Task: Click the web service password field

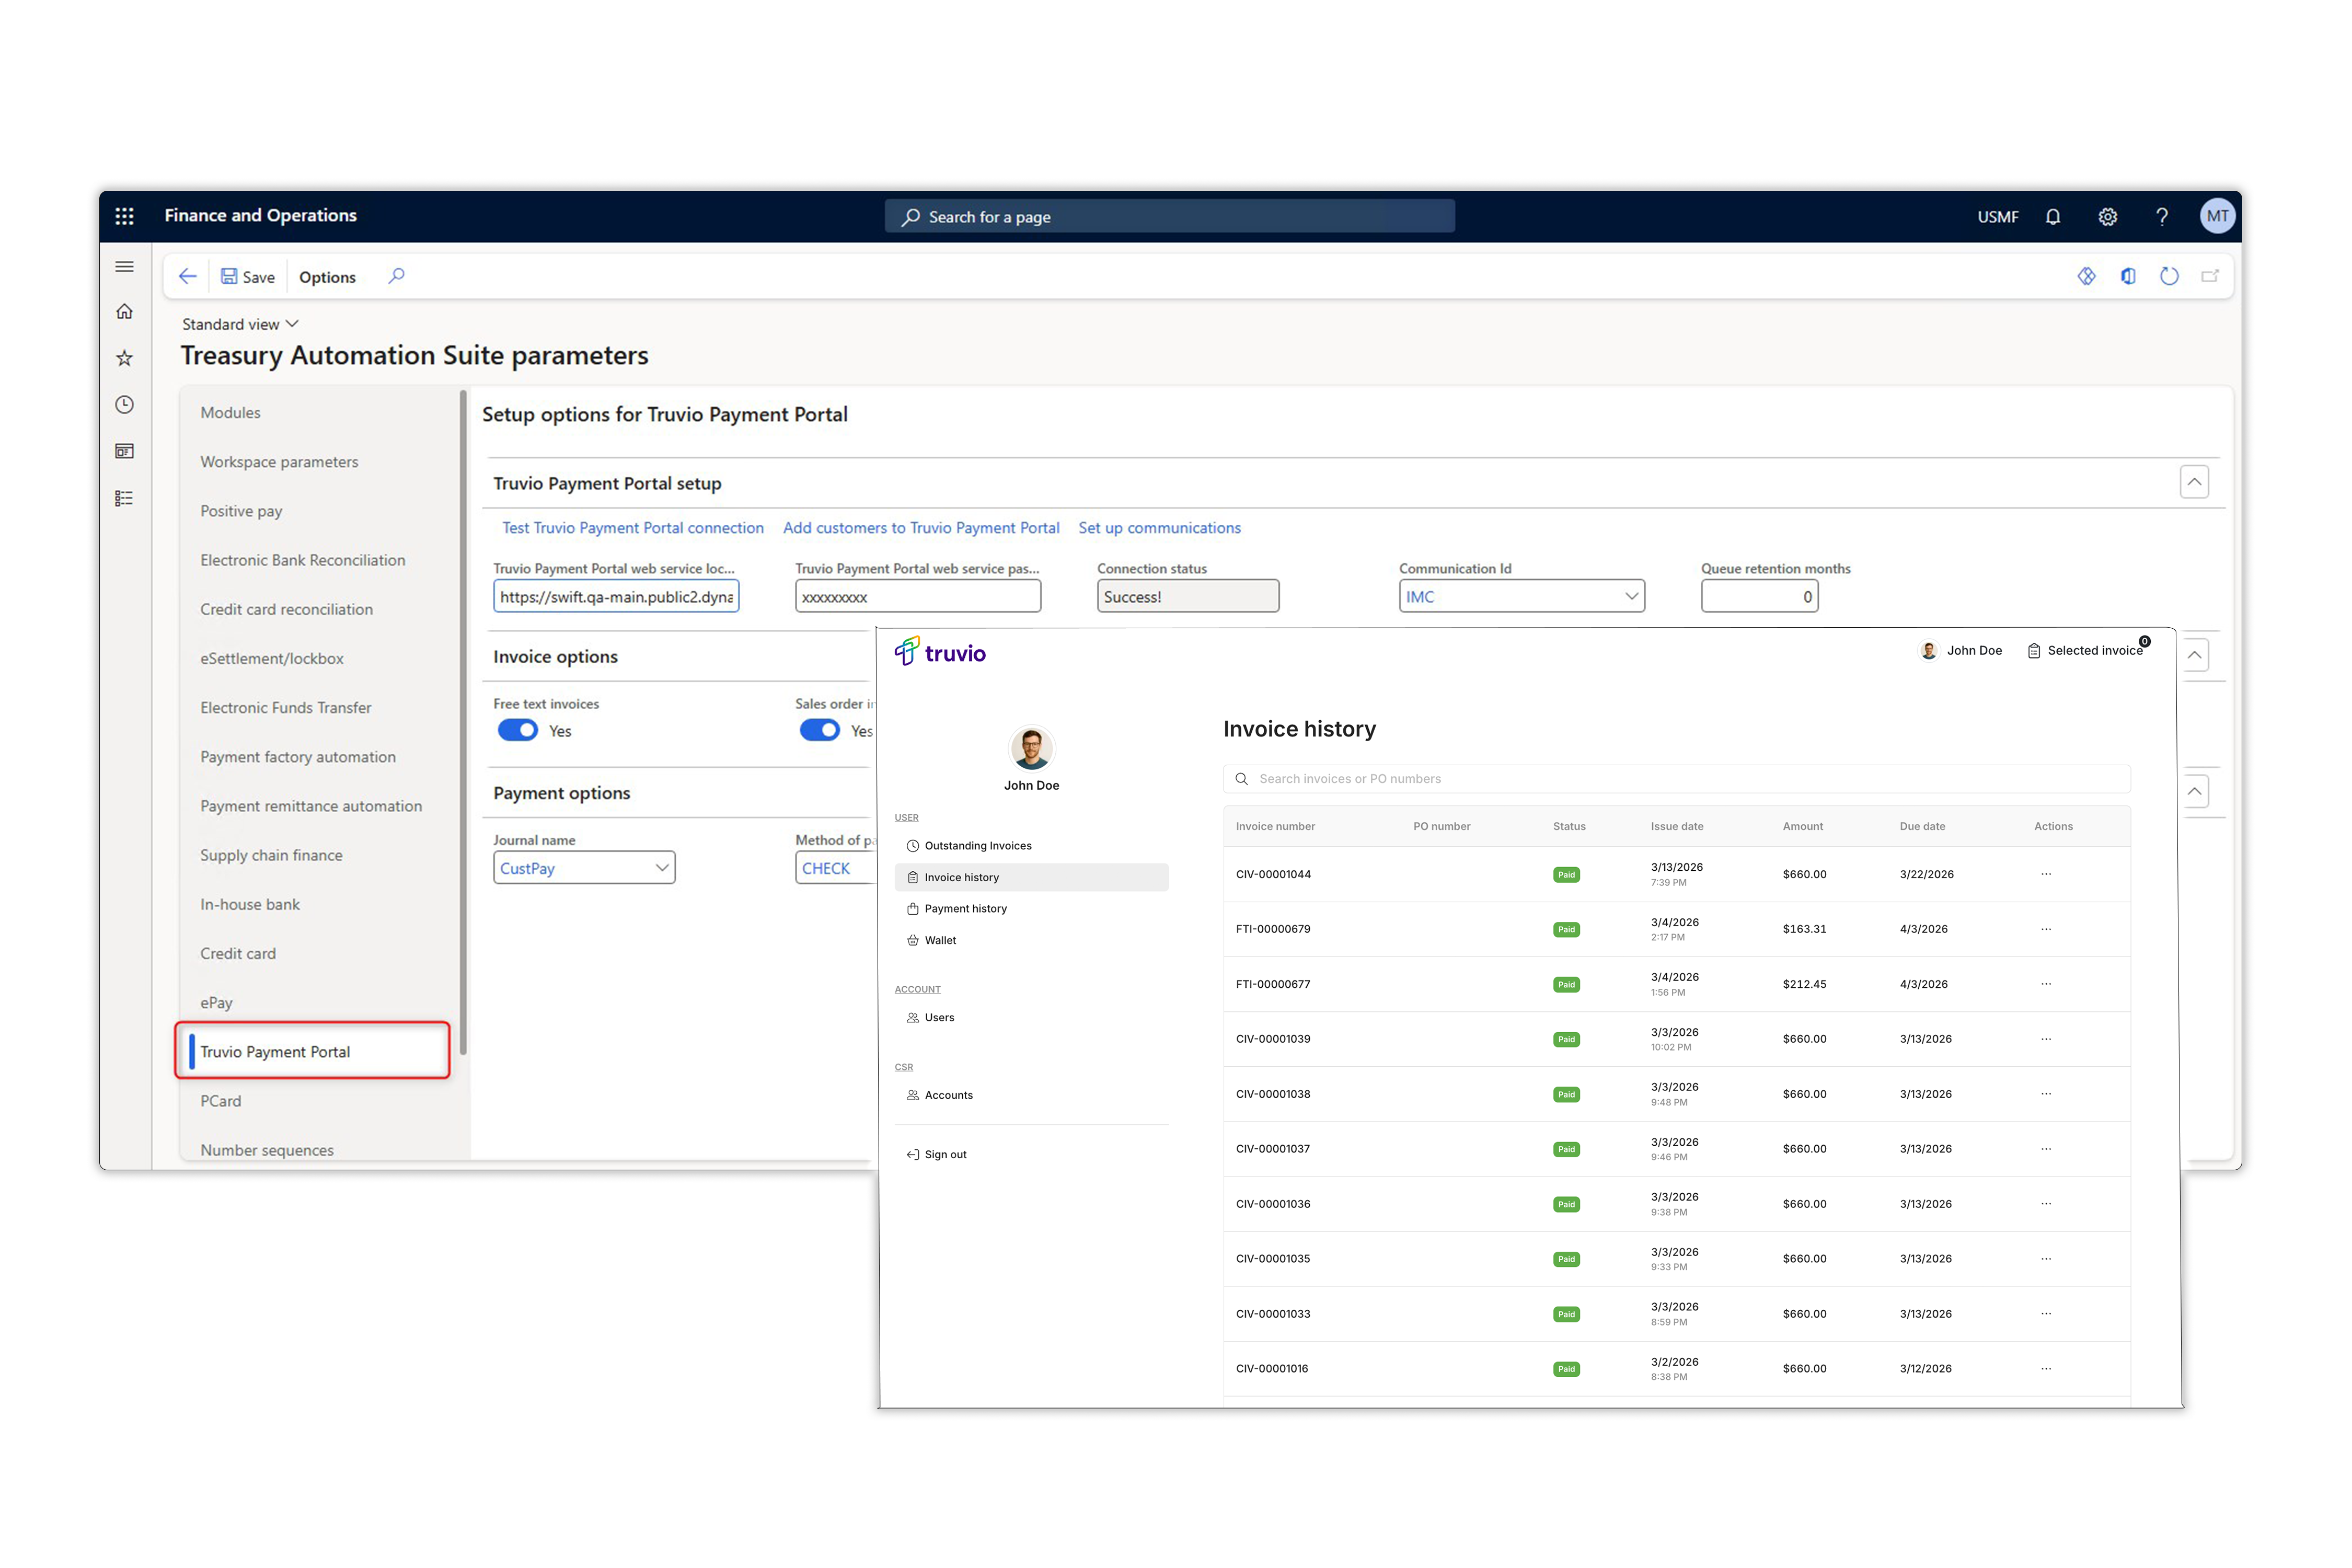Action: pyautogui.click(x=918, y=596)
